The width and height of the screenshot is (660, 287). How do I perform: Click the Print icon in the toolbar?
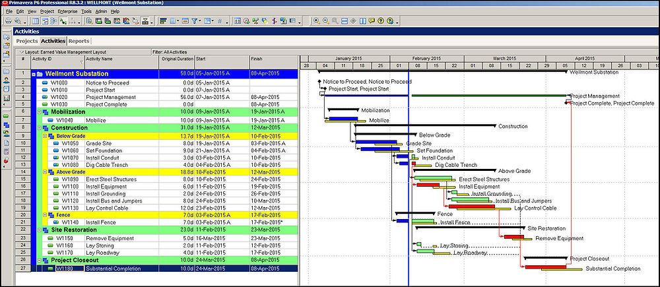coord(8,20)
